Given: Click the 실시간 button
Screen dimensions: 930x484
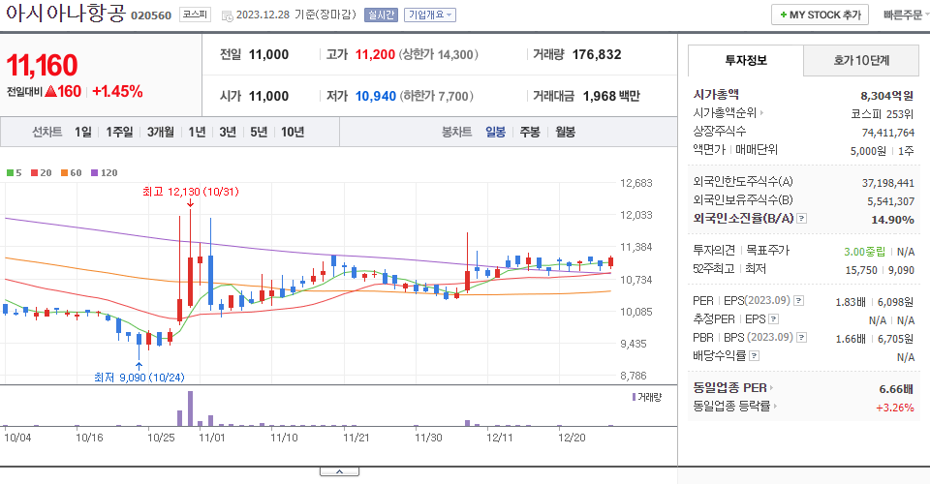Looking at the screenshot, I should pos(381,15).
